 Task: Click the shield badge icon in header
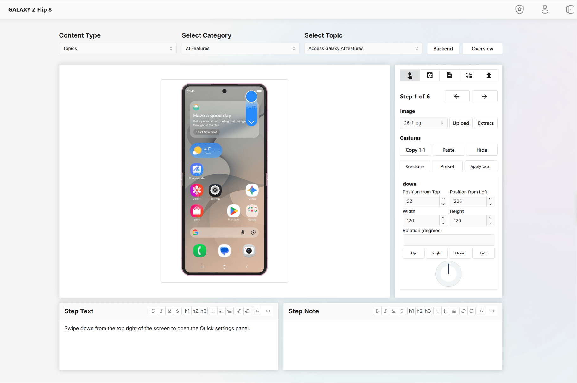(519, 9)
